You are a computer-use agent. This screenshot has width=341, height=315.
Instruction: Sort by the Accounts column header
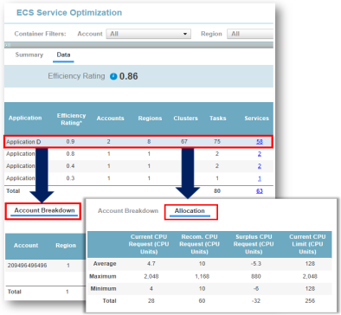pos(110,119)
